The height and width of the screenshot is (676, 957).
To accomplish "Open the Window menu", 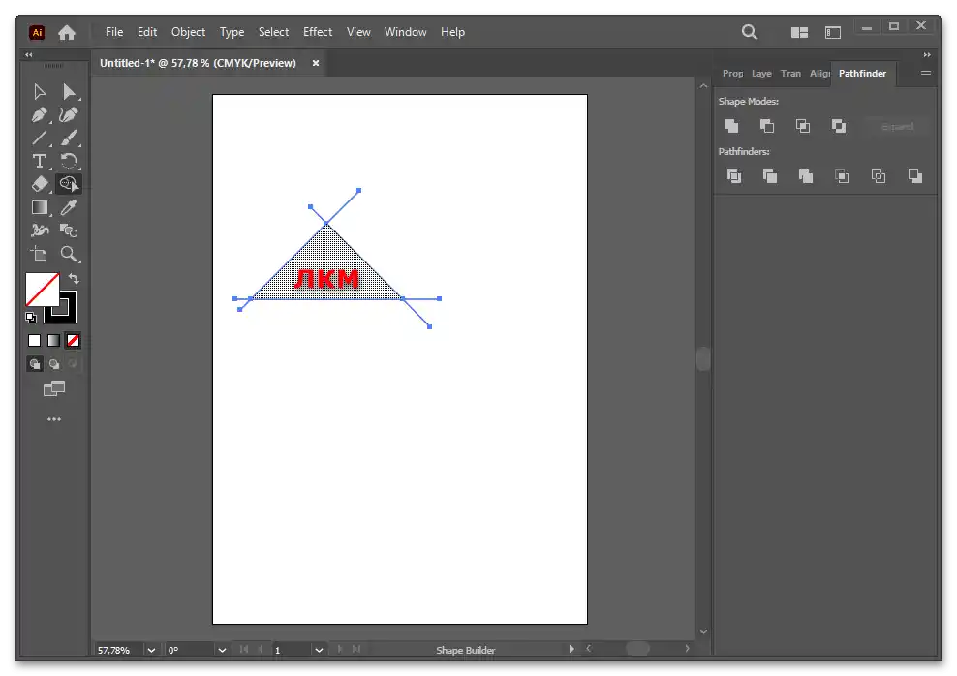I will [x=405, y=32].
